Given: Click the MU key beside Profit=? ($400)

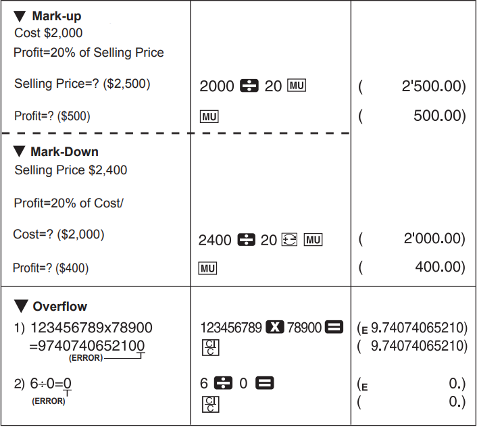Looking at the screenshot, I should [x=208, y=269].
